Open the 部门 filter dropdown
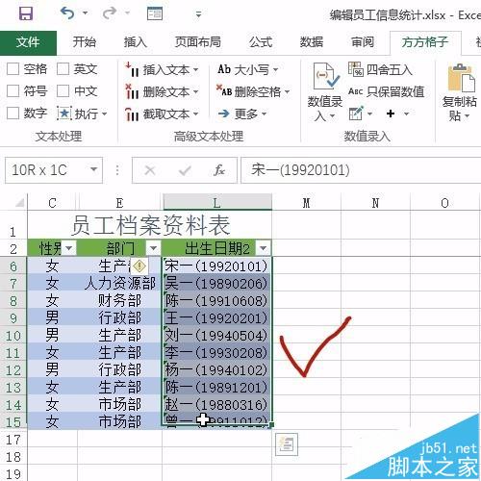The height and width of the screenshot is (481, 481). (153, 248)
